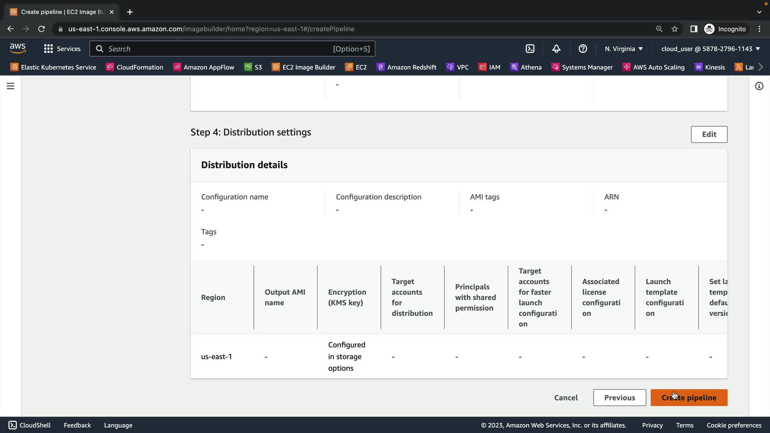Open the AWS help question mark

pyautogui.click(x=583, y=49)
